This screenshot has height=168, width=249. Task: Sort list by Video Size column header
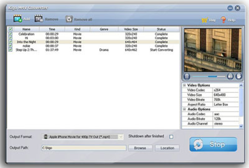pos(131,29)
